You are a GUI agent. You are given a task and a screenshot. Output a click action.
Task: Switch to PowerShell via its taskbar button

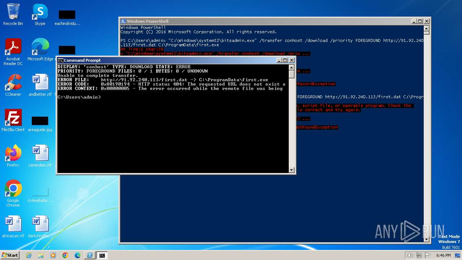[x=90, y=255]
